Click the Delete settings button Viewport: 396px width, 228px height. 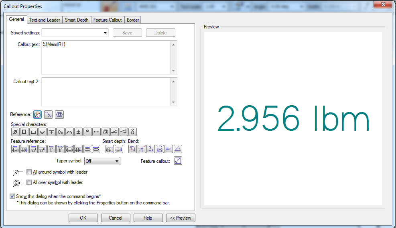coord(160,33)
